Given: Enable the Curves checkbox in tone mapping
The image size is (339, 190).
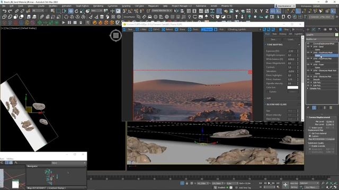Looking at the screenshot, I should 267,92.
